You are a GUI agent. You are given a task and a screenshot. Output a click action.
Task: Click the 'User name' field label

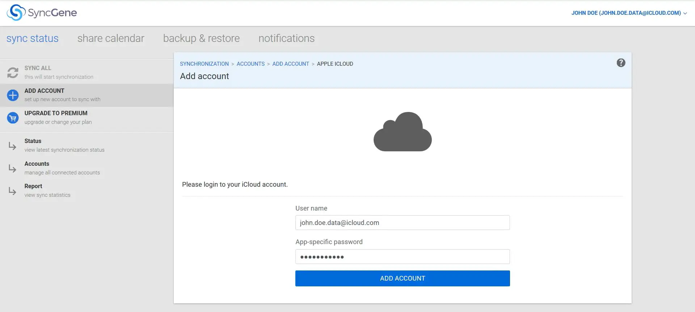point(311,208)
